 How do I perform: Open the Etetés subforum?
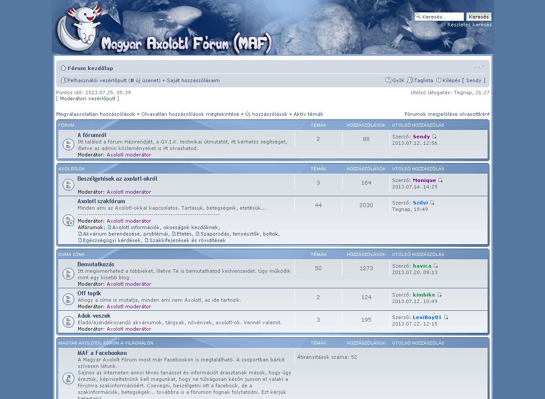pyautogui.click(x=184, y=234)
